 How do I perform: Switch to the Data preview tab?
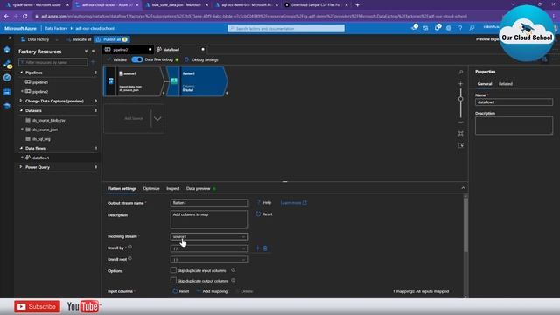pyautogui.click(x=199, y=189)
